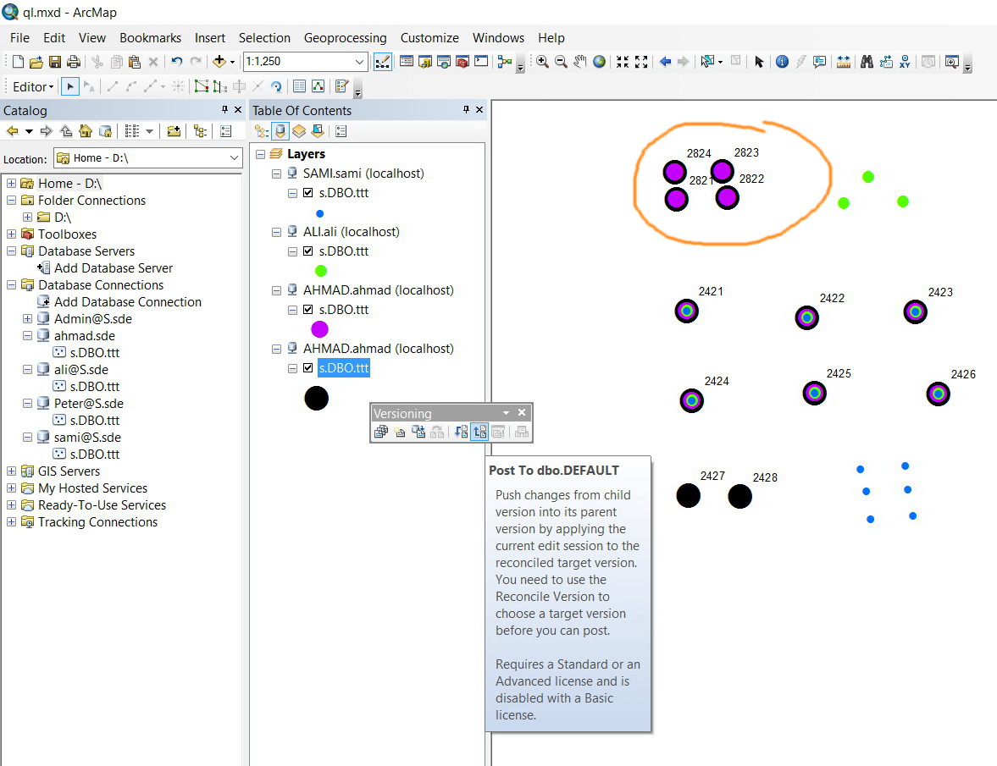Click the Post version icon in Versioning toolbar
This screenshot has width=997, height=766.
click(x=480, y=432)
